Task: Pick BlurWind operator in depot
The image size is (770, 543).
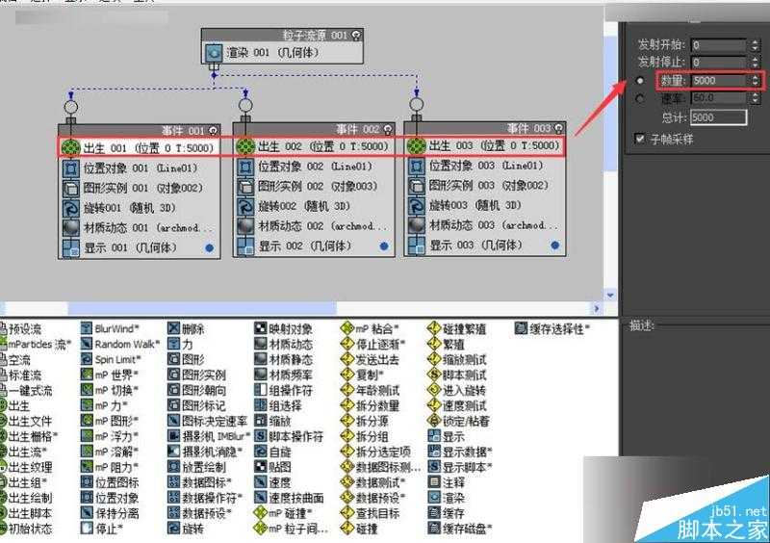Action: tap(110, 328)
